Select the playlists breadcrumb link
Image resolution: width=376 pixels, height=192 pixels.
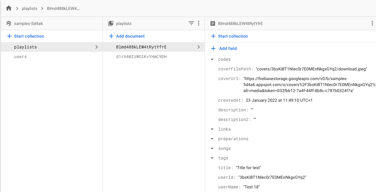(29, 8)
